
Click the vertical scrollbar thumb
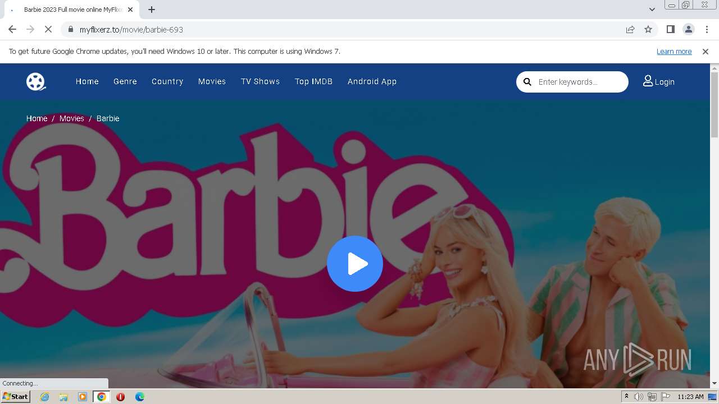click(715, 104)
